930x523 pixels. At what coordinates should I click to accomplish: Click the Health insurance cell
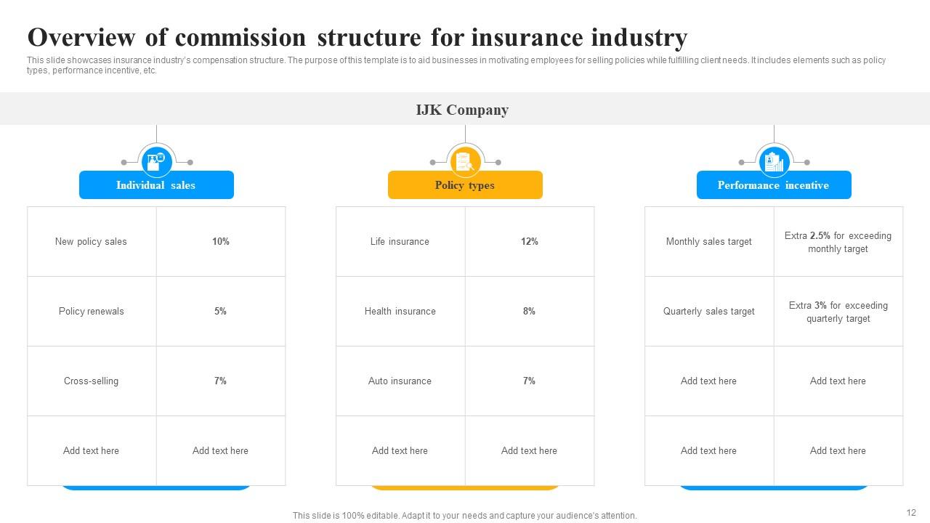[400, 312]
